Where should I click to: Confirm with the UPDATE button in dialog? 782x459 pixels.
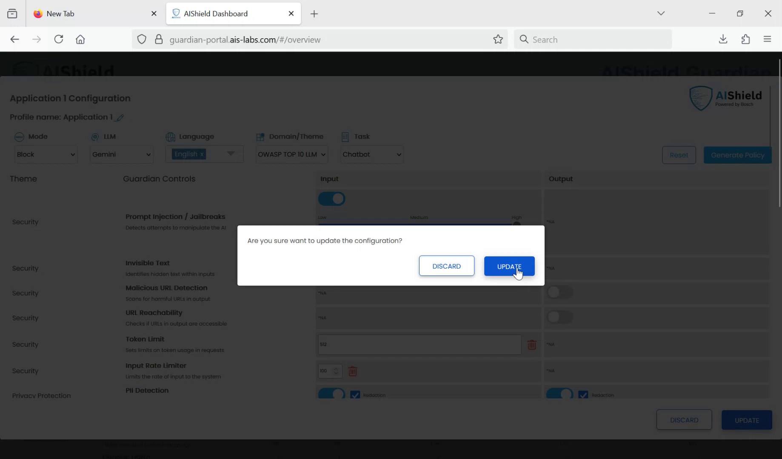click(509, 266)
